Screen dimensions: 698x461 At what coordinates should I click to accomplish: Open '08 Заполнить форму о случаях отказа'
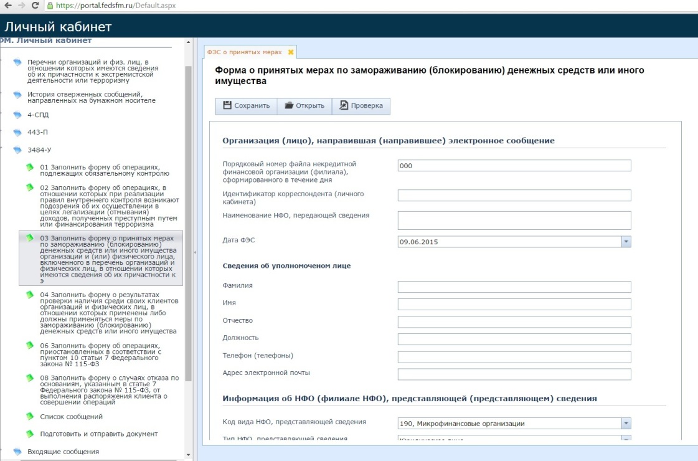(x=110, y=390)
